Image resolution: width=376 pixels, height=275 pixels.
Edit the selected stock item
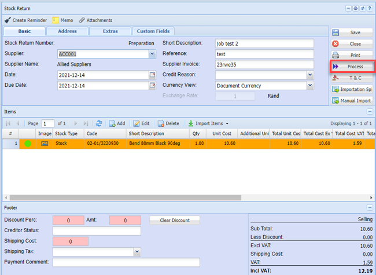click(141, 123)
